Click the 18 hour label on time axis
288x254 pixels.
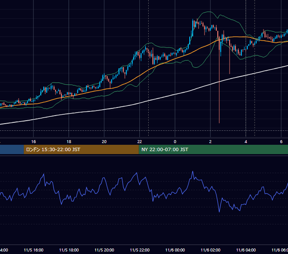tap(69, 142)
